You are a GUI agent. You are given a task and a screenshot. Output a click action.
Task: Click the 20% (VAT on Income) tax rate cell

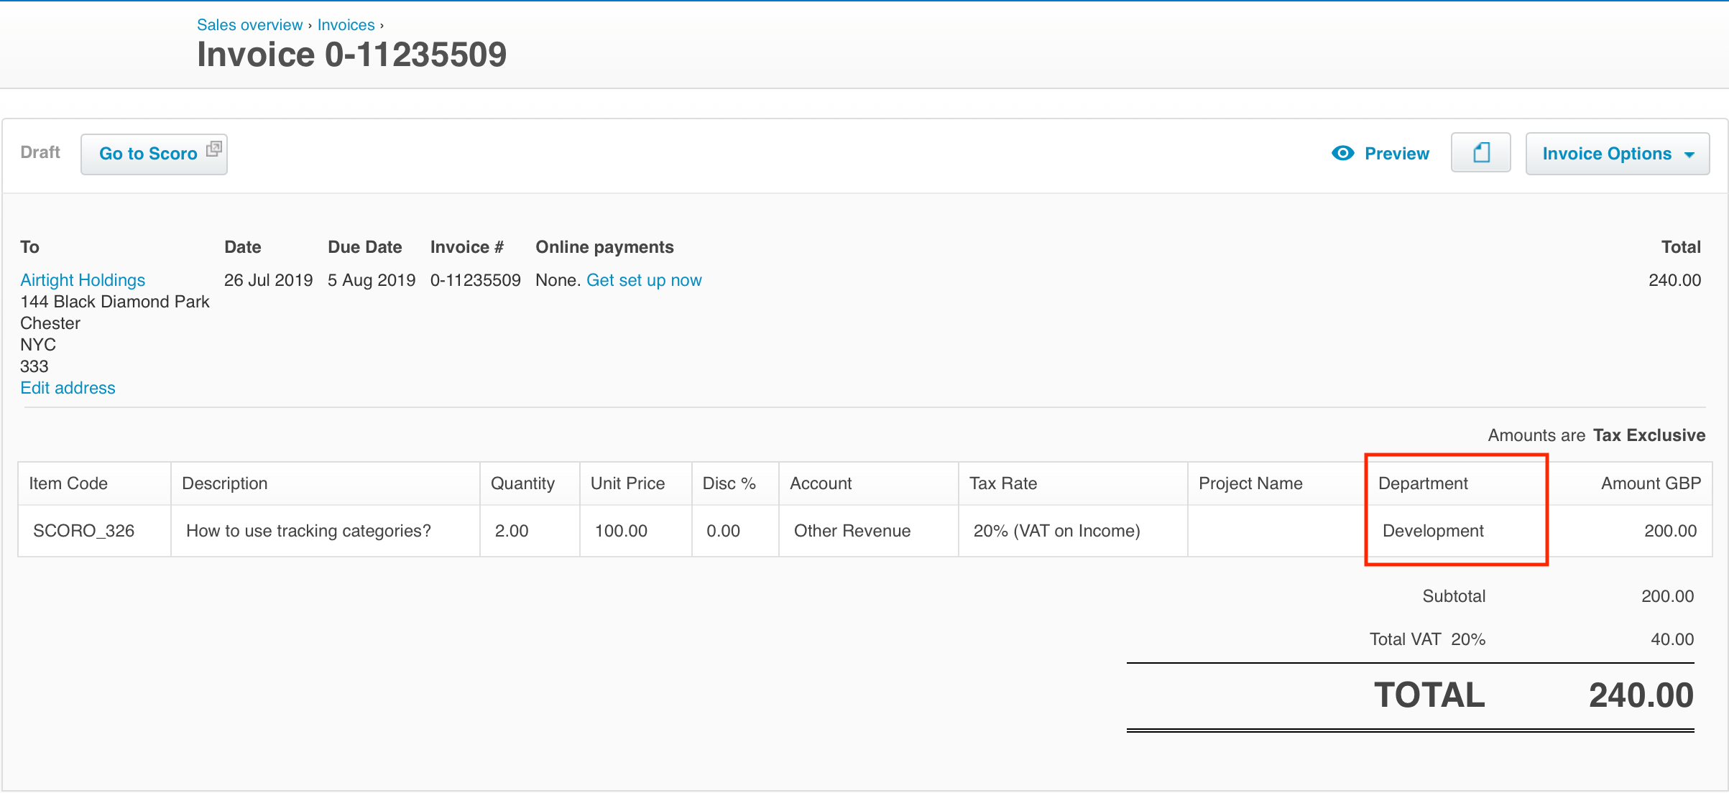tap(1072, 531)
